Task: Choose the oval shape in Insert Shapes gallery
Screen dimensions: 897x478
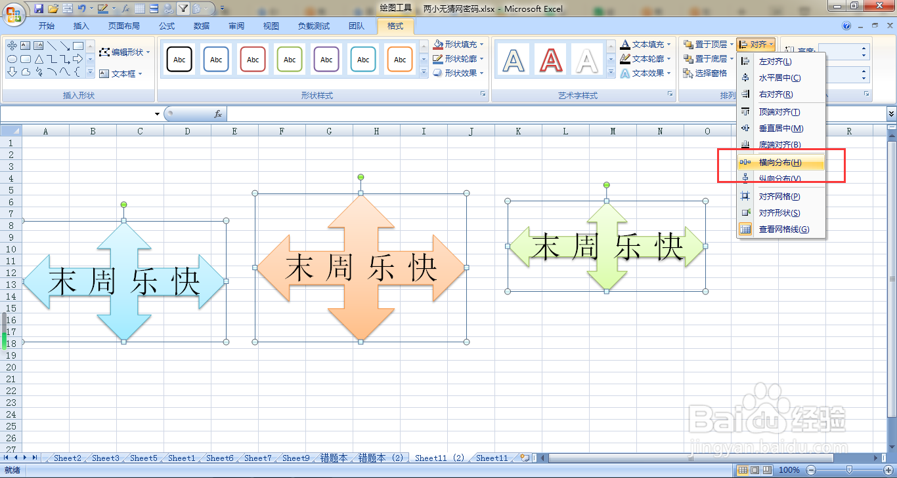Action: click(12, 59)
